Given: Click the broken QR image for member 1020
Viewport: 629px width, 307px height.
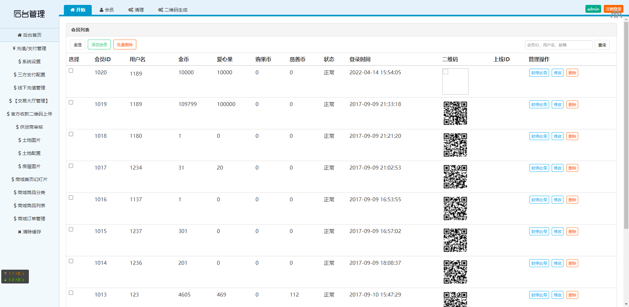Looking at the screenshot, I should pos(455,81).
